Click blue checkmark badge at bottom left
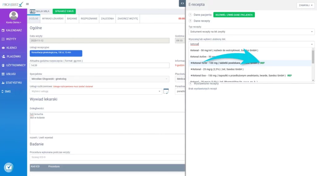Image resolution: width=317 pixels, height=176 pixels. [x=8, y=167]
